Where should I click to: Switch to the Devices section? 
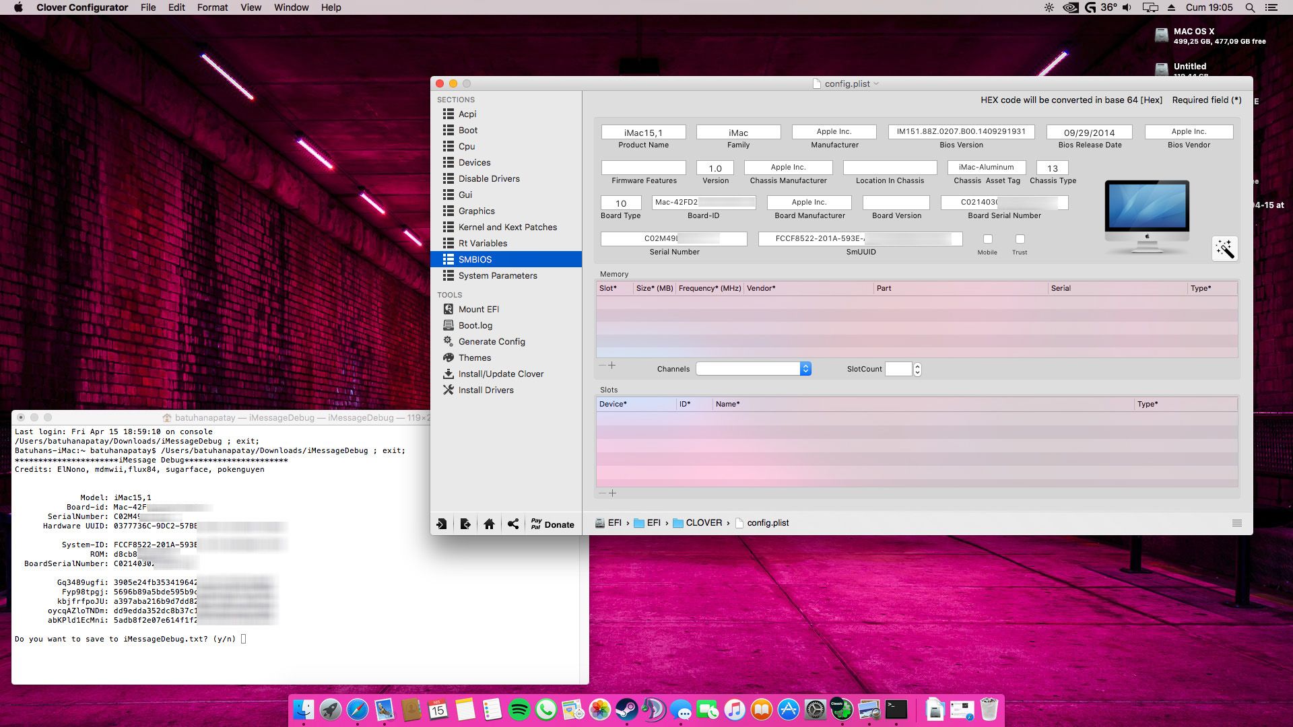[475, 162]
